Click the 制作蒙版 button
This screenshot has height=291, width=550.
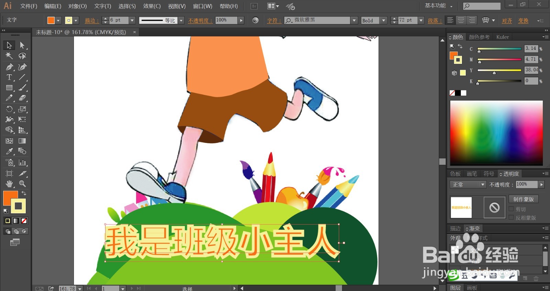[x=524, y=199]
